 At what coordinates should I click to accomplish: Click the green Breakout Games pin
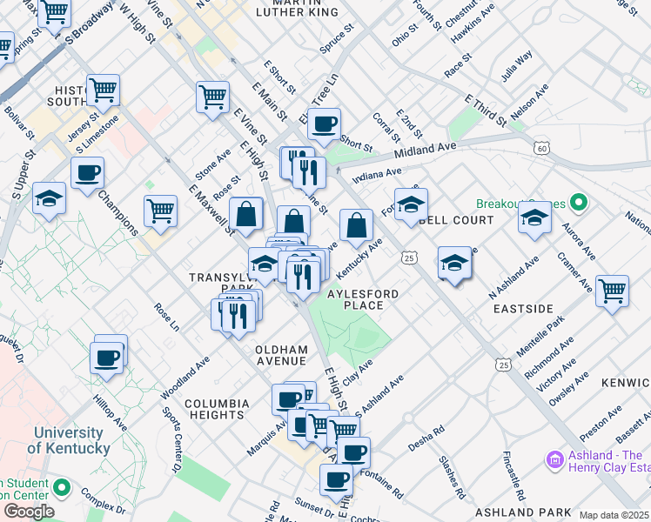click(577, 204)
